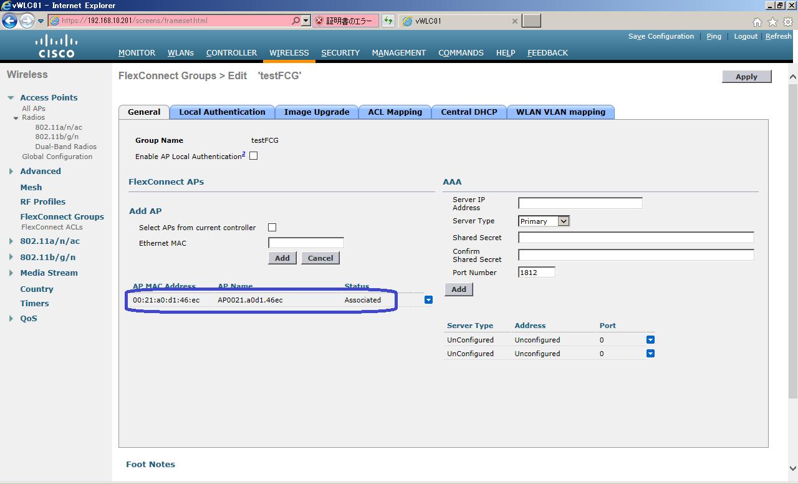The image size is (798, 484).
Task: Click the Ping link
Action: [x=714, y=36]
